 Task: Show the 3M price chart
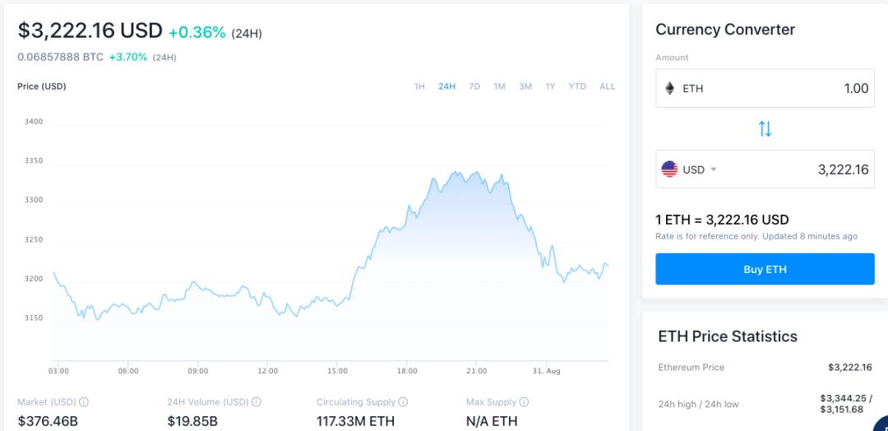(x=525, y=86)
